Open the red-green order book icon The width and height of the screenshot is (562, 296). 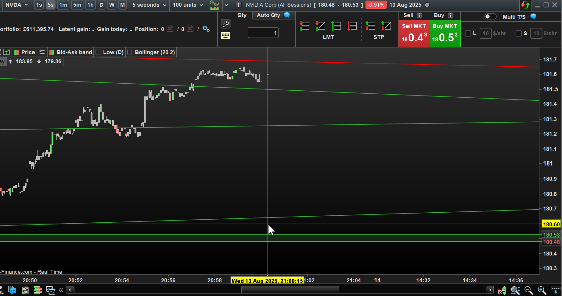pos(38,290)
